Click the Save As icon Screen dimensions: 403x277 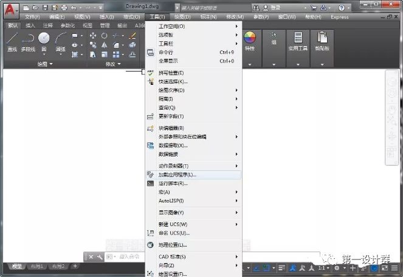pyautogui.click(x=55, y=8)
